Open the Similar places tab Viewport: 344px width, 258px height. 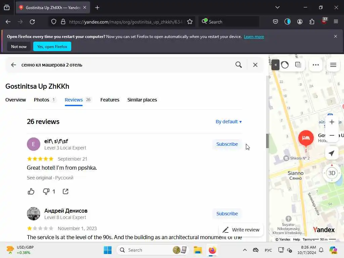[x=142, y=100]
